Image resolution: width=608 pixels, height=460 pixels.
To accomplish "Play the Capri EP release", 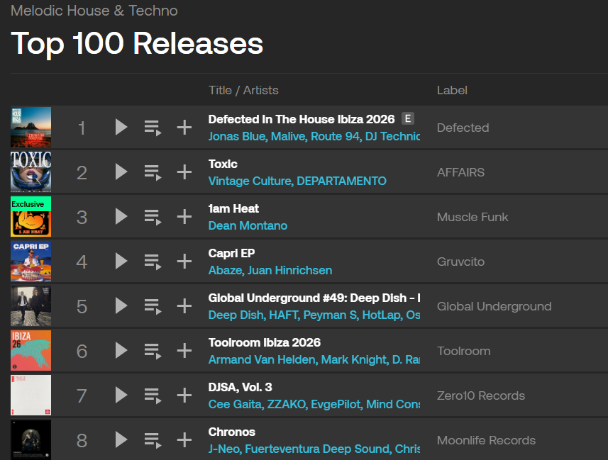I will [121, 262].
